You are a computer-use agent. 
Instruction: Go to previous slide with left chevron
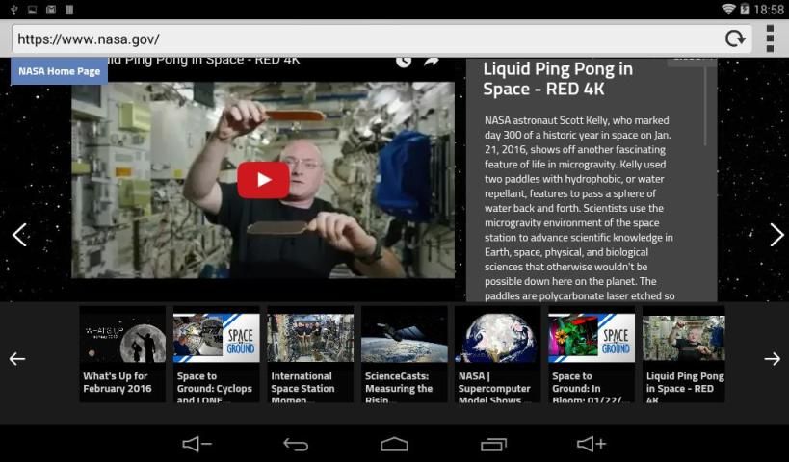point(19,235)
